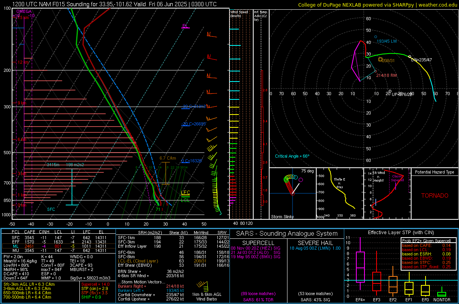This screenshot has height=304, width=459.
Task: Click the sounding title with 33.95,-101.62 location
Action: [114, 4]
